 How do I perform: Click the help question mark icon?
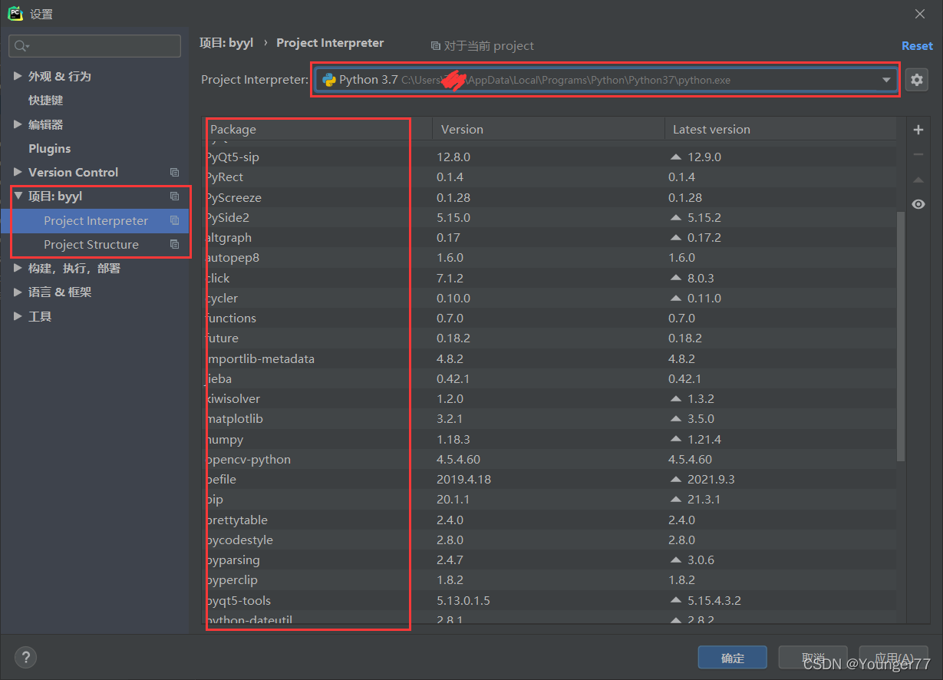click(25, 657)
